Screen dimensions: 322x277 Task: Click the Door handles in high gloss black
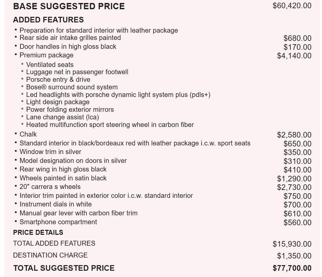[68, 46]
